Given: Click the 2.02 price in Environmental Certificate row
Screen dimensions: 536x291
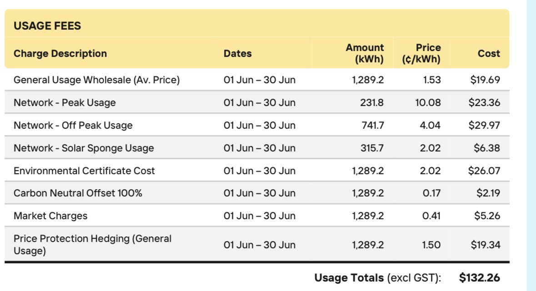Looking at the screenshot, I should 430,171.
